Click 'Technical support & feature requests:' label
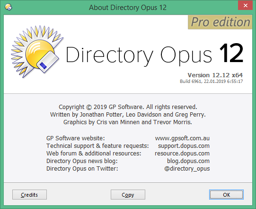Image resolution: width=256 pixels, height=209 pixels. click(97, 146)
